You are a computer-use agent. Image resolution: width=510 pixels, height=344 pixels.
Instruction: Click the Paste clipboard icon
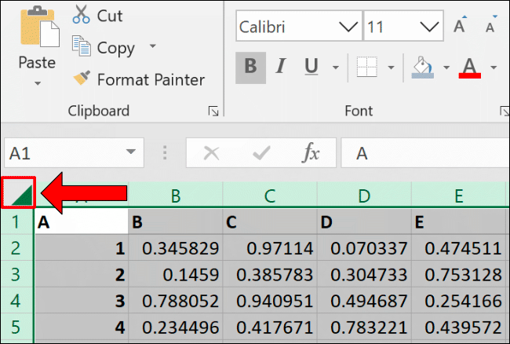pos(40,27)
